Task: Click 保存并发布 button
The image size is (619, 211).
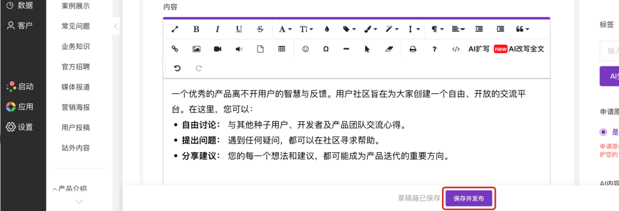Action: click(469, 199)
